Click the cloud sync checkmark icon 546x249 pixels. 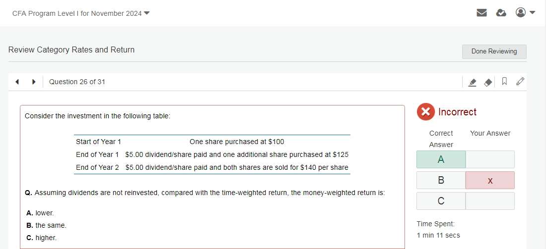[501, 13]
